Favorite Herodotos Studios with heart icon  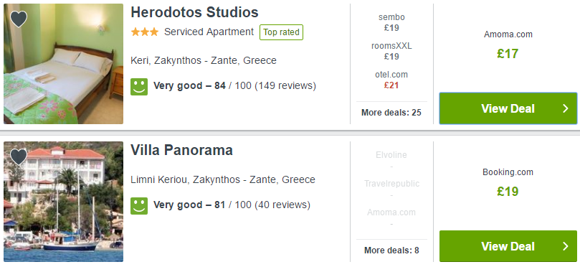(x=19, y=19)
